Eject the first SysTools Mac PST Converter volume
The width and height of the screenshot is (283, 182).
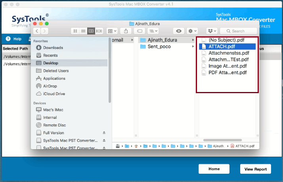[104, 141]
